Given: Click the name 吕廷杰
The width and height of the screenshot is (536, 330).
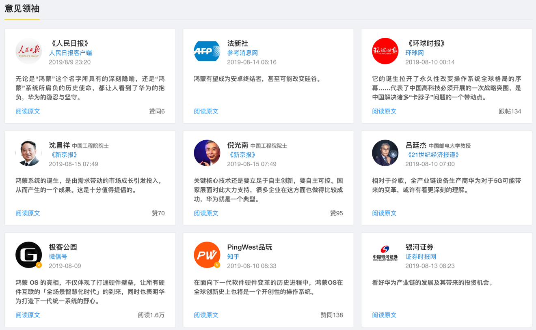Looking at the screenshot, I should coord(416,145).
